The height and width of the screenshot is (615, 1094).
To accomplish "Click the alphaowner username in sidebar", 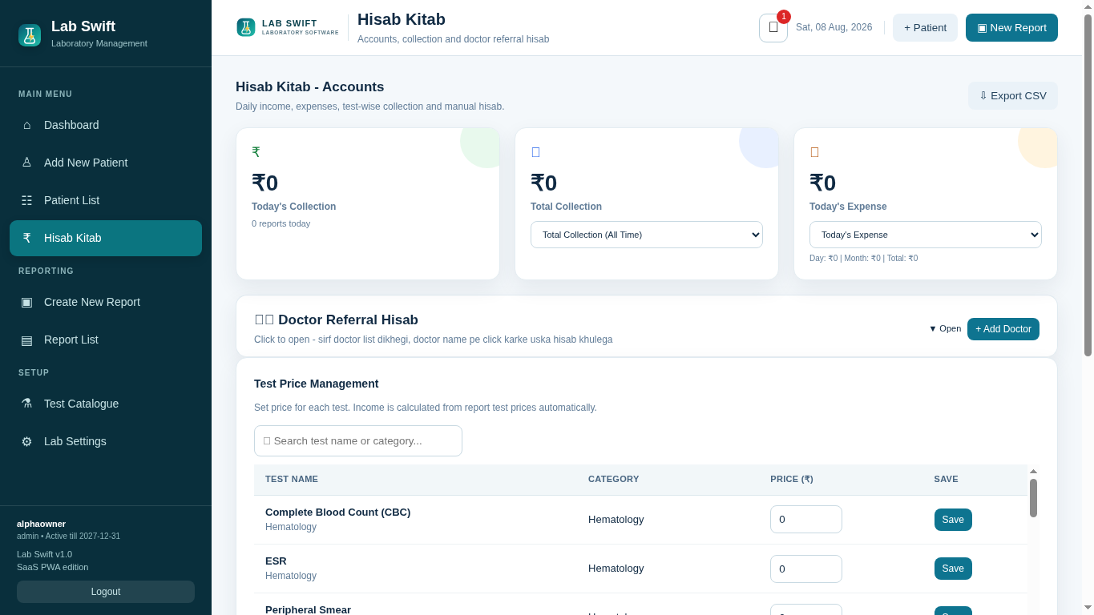I will pos(42,524).
